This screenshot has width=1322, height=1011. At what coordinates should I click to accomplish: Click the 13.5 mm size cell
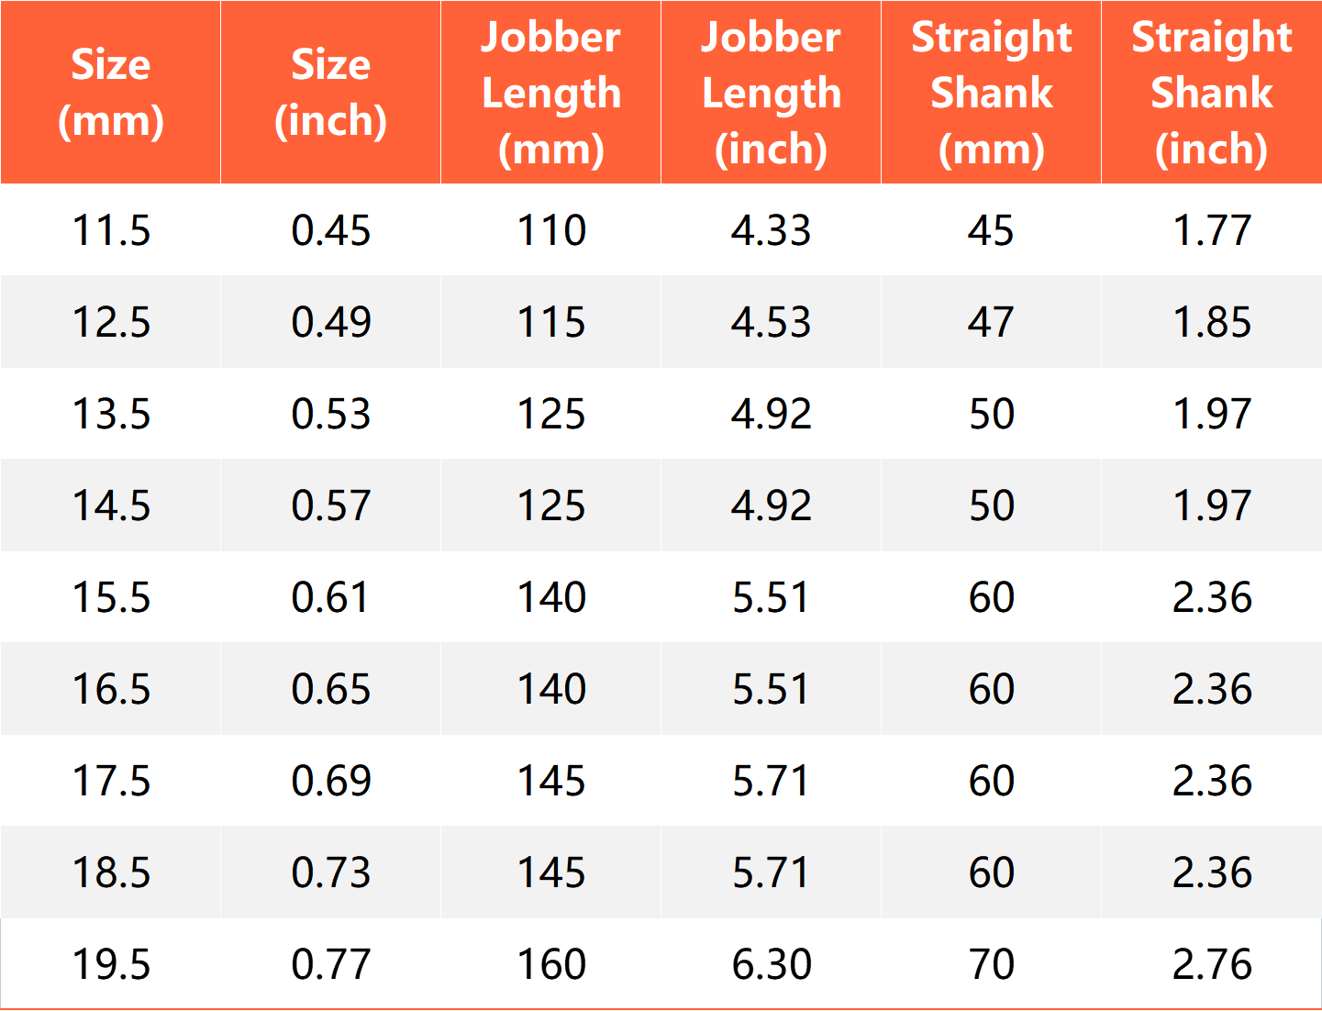coord(111,414)
